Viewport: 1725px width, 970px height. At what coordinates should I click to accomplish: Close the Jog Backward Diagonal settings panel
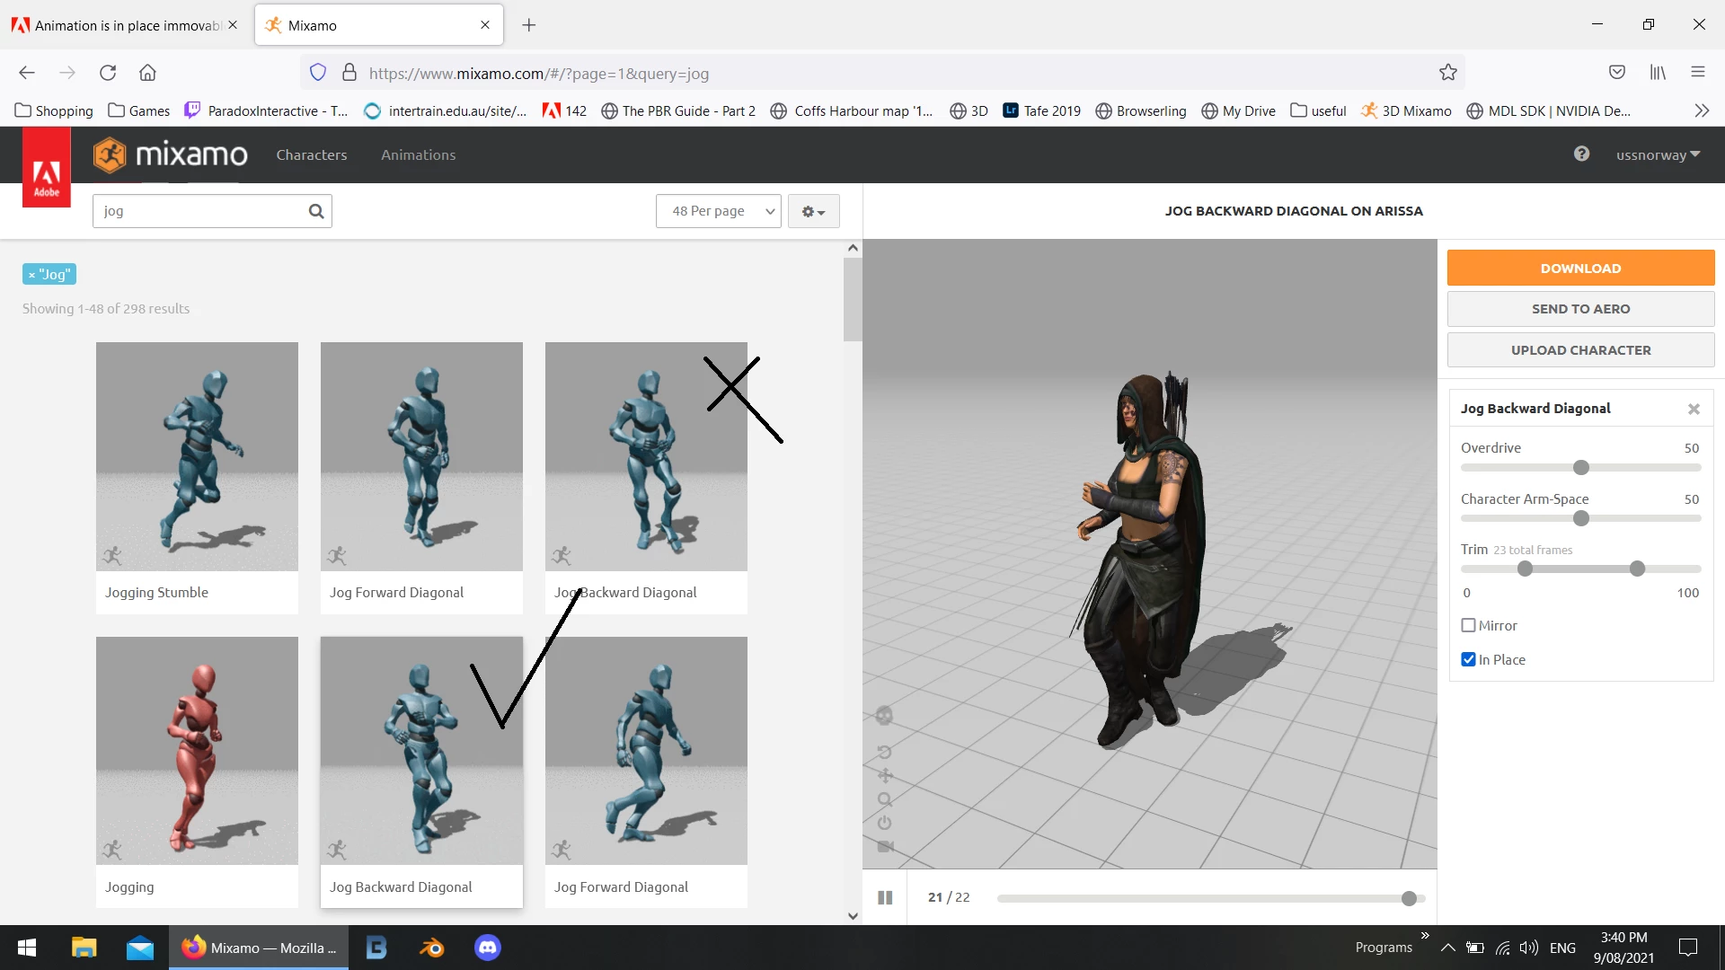[x=1694, y=409]
